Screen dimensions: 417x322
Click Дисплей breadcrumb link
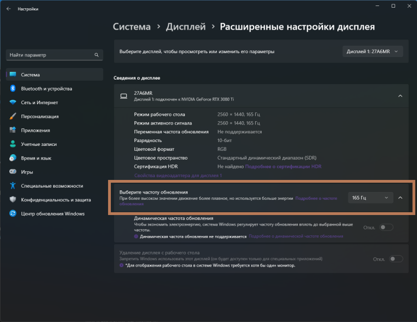[185, 26]
